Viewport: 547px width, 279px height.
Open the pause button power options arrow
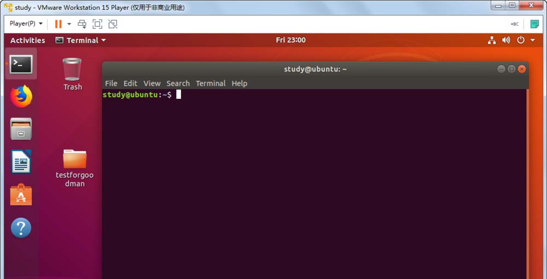point(69,23)
